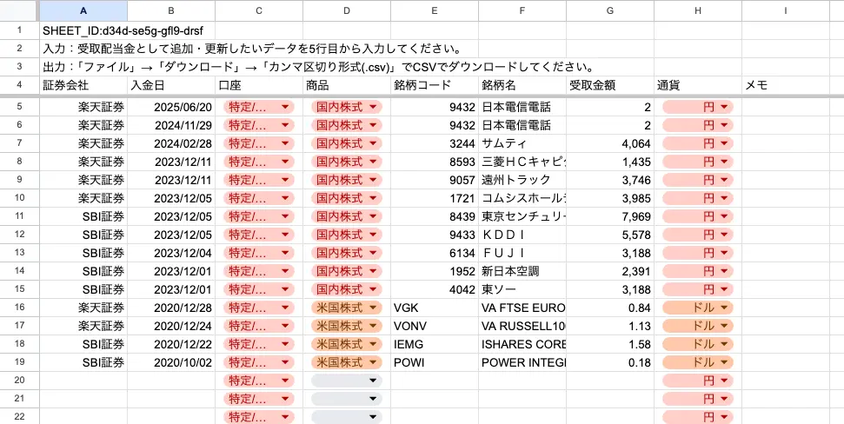
Task: Select row 16 header number
Action: coord(19,308)
